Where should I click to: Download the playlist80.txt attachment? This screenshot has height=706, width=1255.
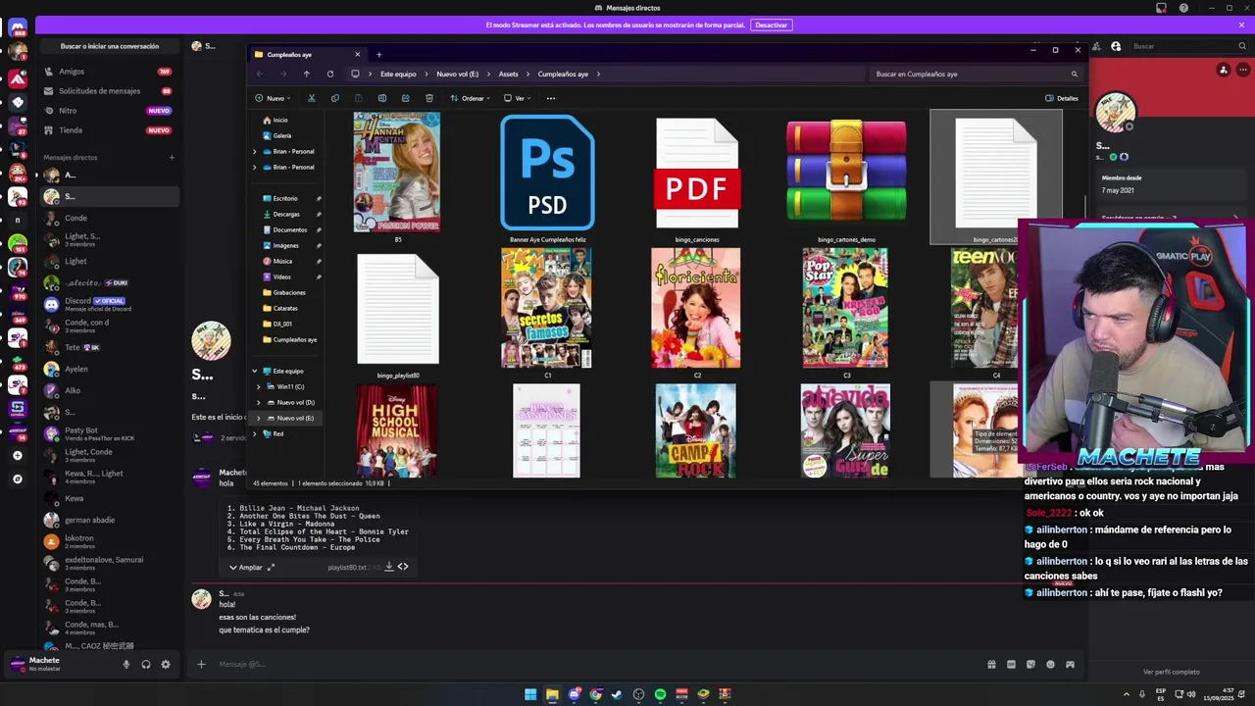click(388, 567)
